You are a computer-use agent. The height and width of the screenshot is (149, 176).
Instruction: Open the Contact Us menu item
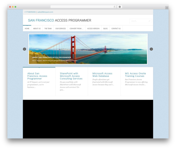pyautogui.click(x=116, y=29)
